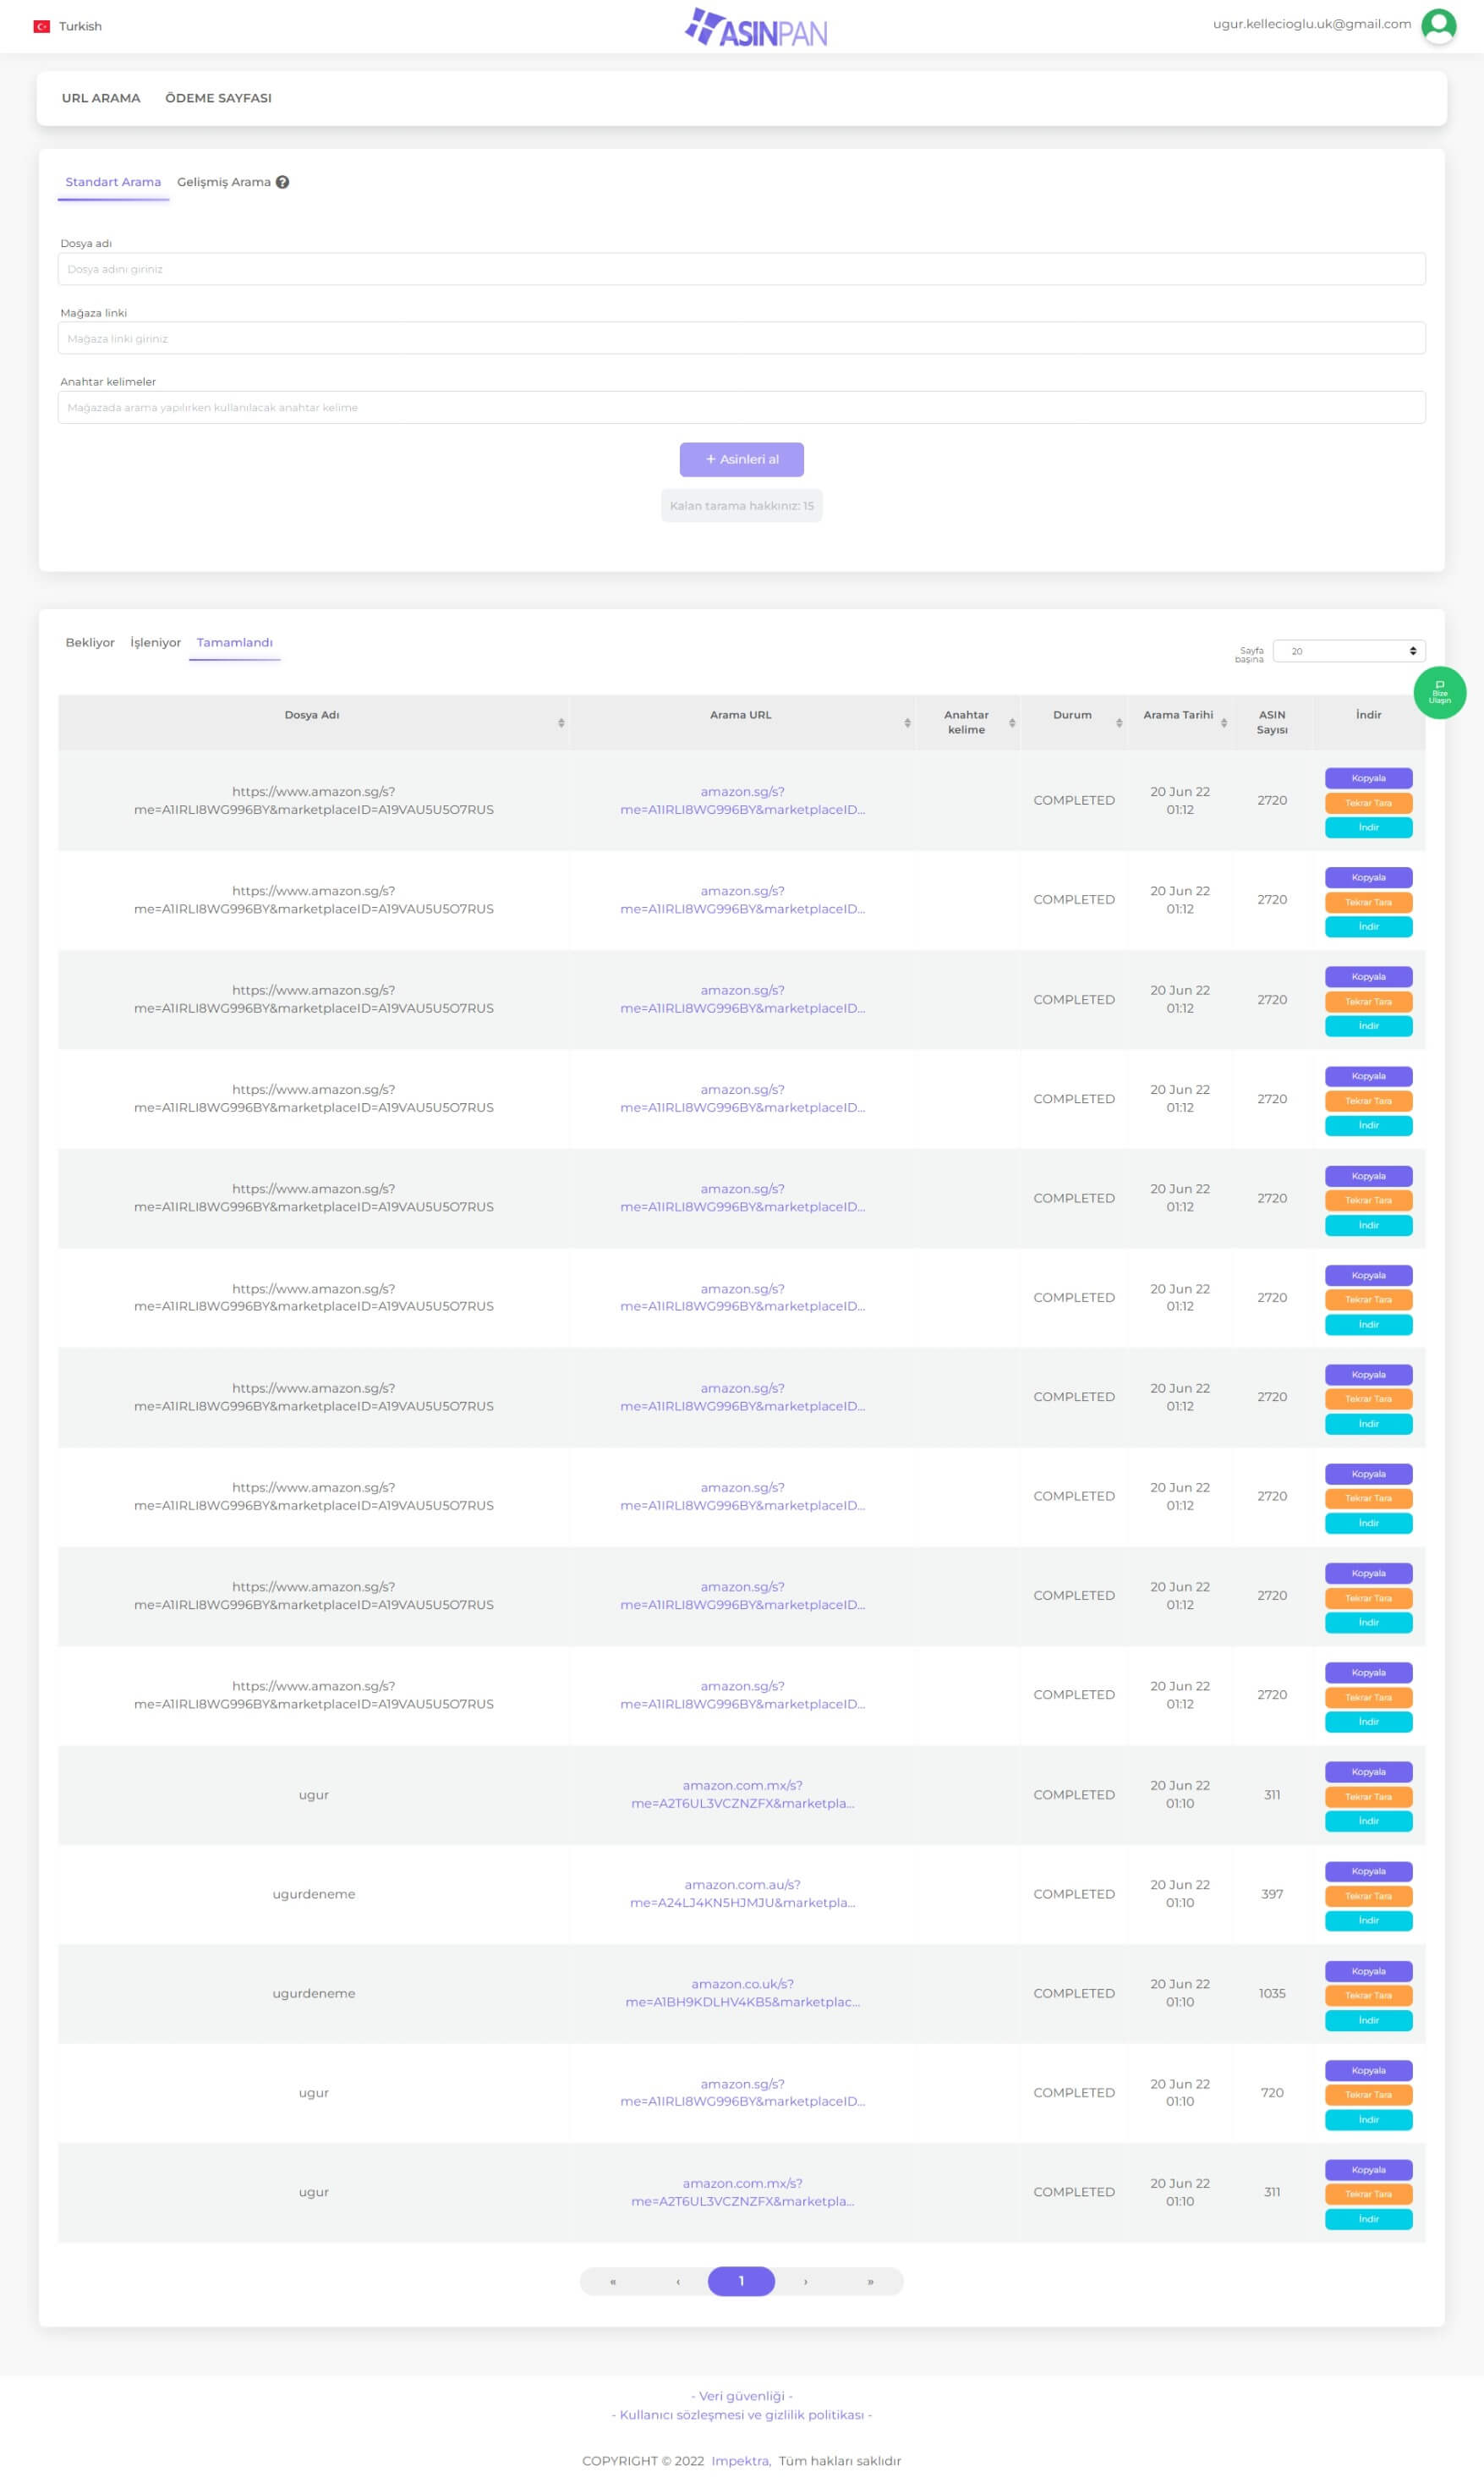Sort table by Durum column arrows
The image size is (1484, 2483).
tap(1119, 722)
